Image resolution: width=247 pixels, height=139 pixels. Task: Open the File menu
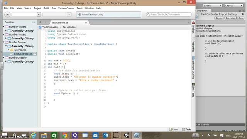pos(6,8)
